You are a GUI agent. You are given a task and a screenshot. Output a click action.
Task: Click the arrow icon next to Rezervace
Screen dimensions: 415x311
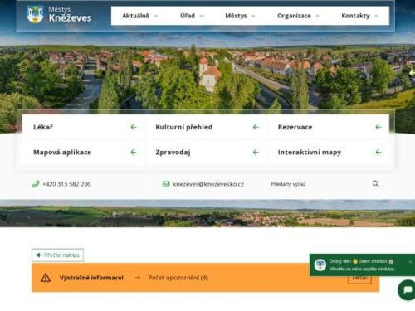click(x=378, y=127)
